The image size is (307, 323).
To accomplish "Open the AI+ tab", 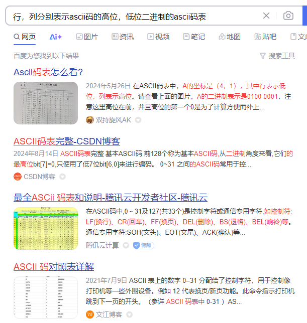I will (x=56, y=37).
